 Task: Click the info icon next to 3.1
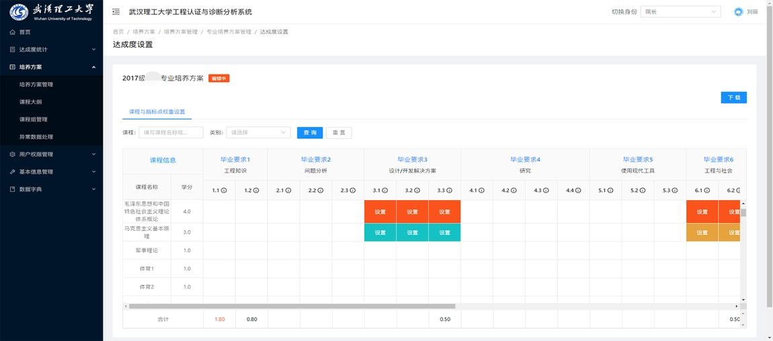tap(384, 191)
